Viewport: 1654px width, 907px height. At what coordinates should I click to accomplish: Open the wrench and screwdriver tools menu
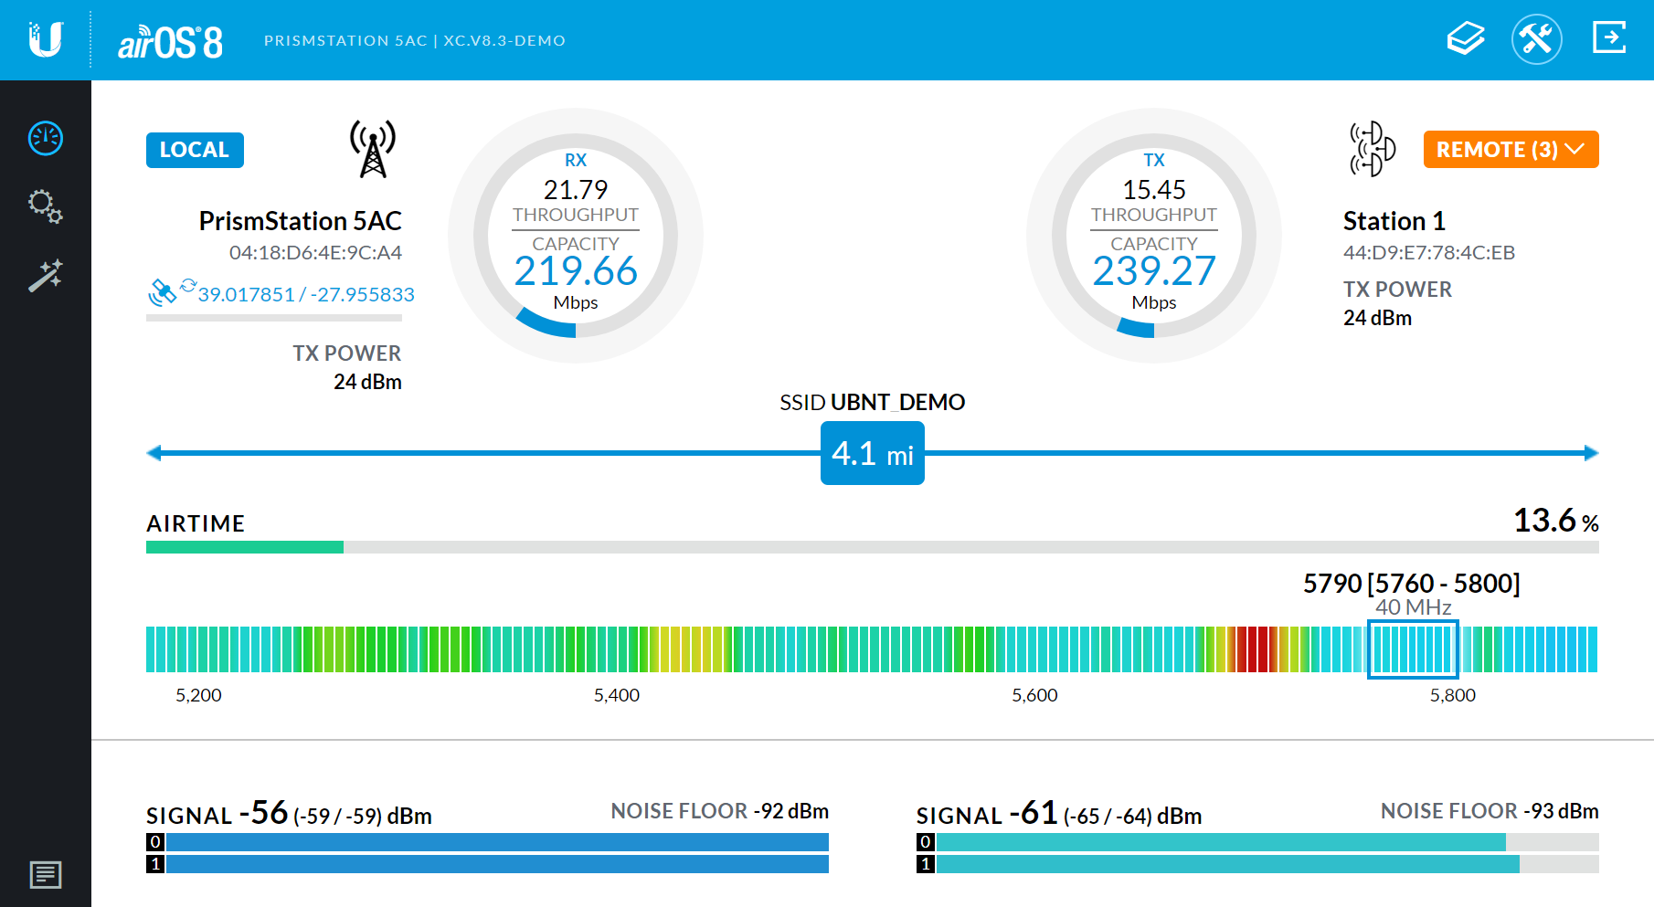pos(1537,39)
